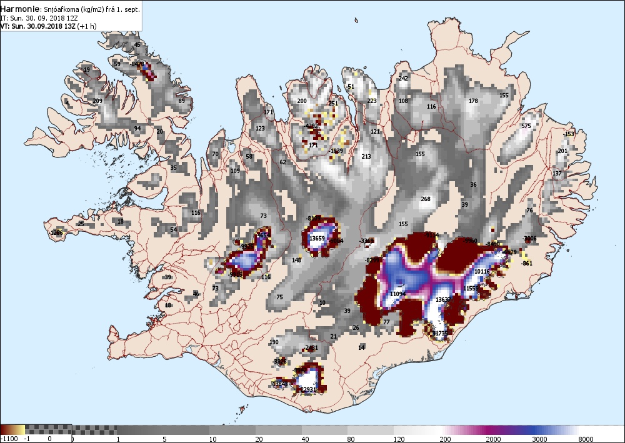Screen dimensions: 625x443
Task: Click the 10116 value on the map
Action: click(x=482, y=271)
